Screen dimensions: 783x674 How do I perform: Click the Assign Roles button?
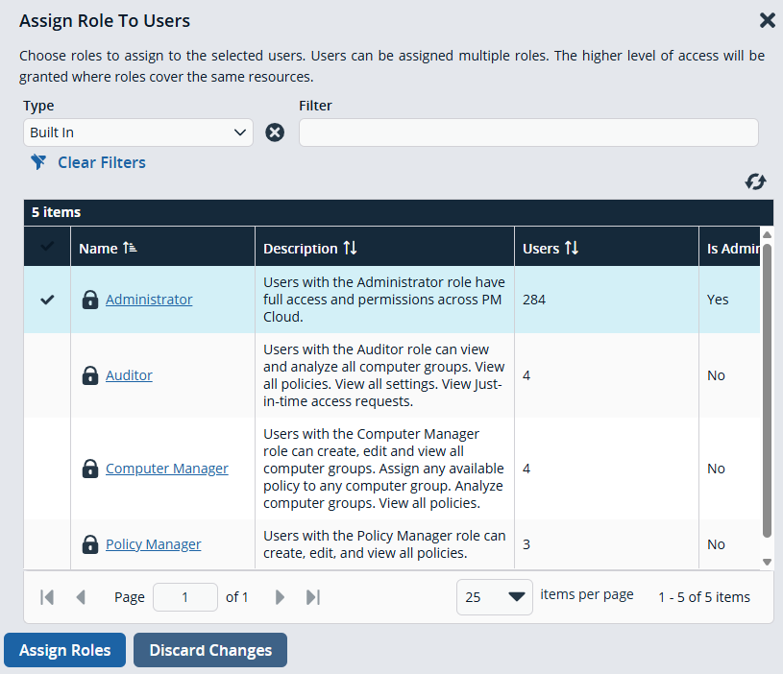(64, 650)
